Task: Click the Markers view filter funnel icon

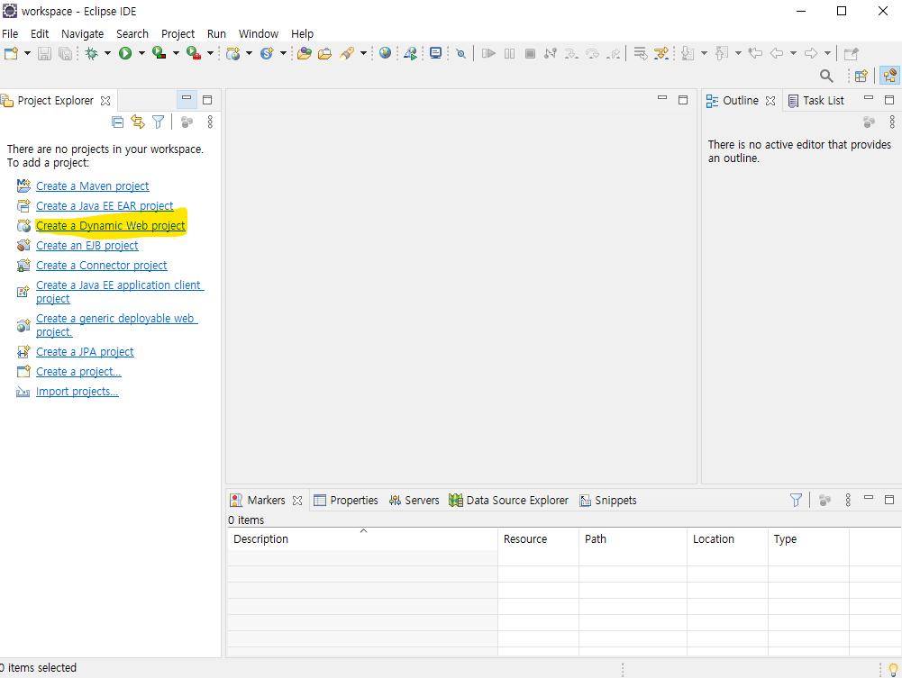Action: 797,501
